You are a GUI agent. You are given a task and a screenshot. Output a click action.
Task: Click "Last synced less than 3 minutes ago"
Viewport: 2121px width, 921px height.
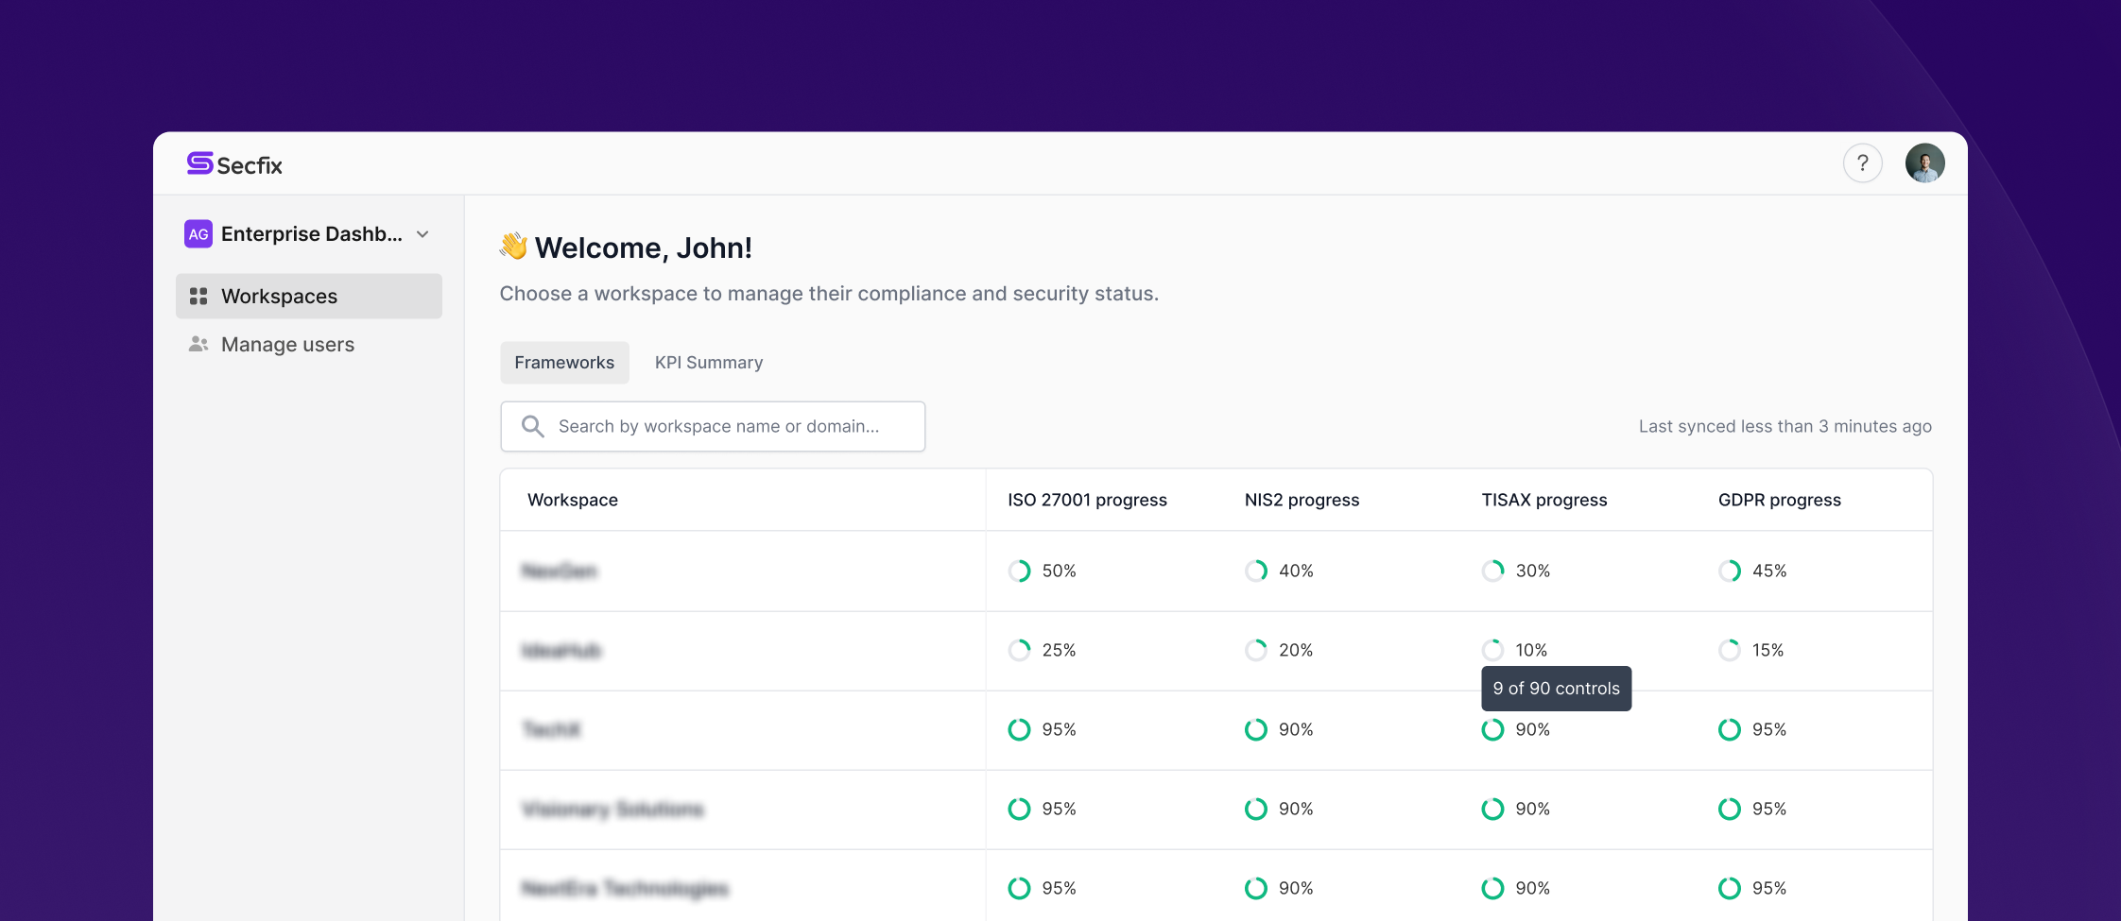click(x=1785, y=427)
